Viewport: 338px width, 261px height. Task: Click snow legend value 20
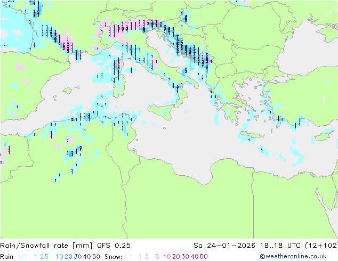point(176,257)
